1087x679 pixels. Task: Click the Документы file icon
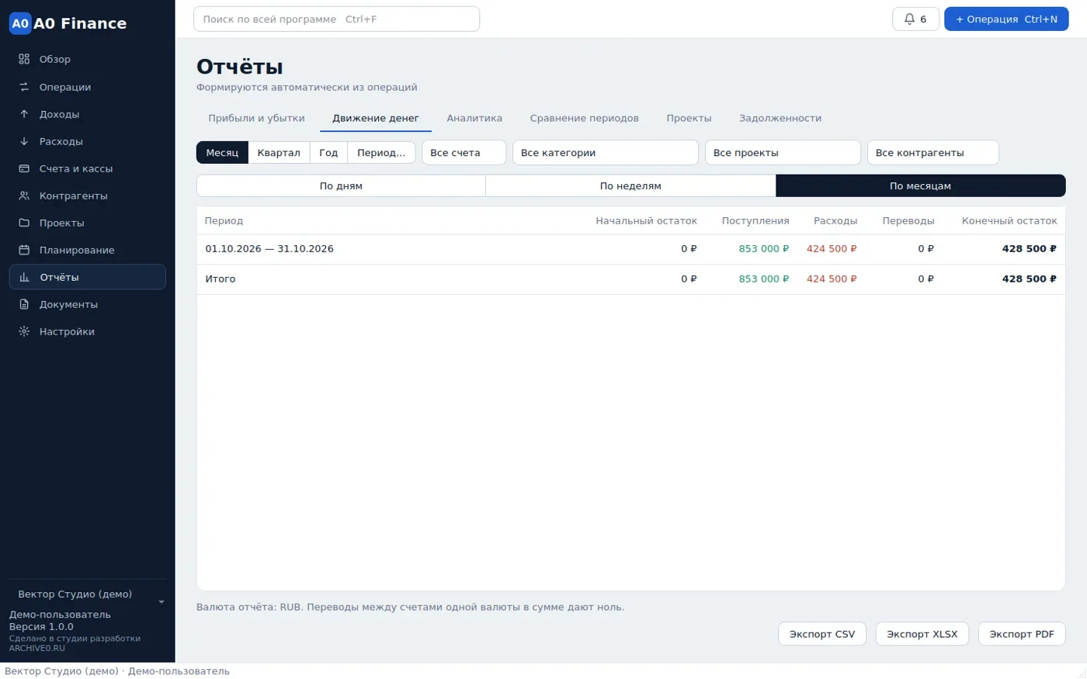point(24,304)
